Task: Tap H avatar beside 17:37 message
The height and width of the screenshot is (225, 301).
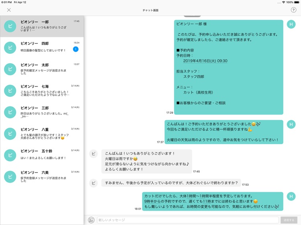Action: click(291, 125)
